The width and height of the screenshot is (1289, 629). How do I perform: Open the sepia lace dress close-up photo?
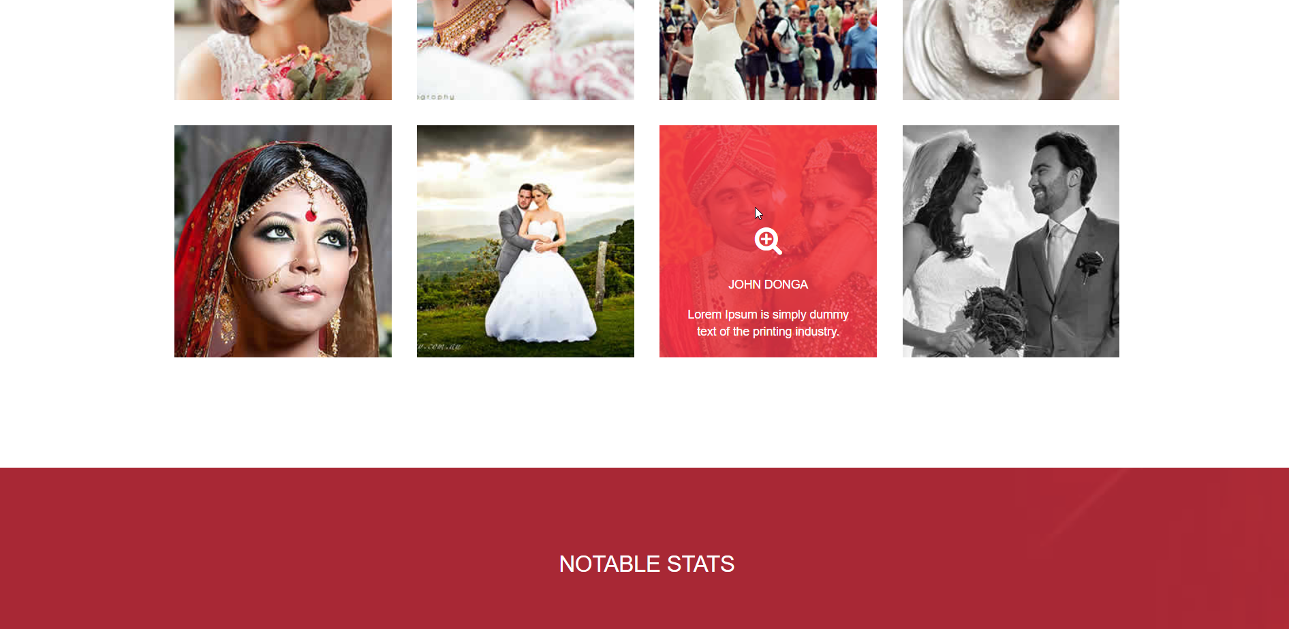click(x=1010, y=50)
